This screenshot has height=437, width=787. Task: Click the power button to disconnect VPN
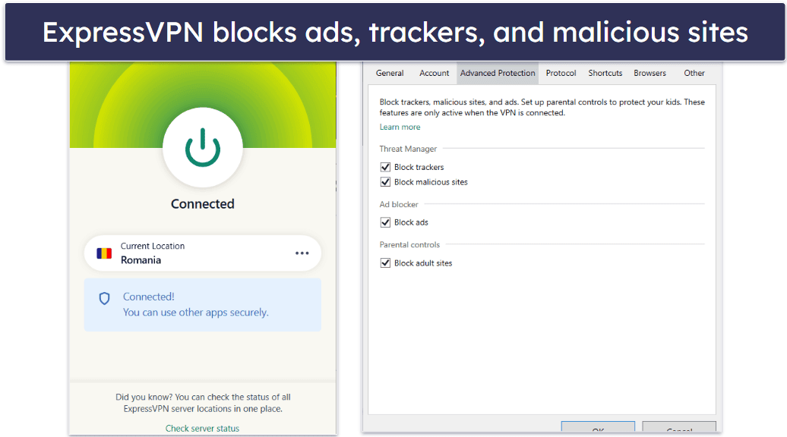[x=203, y=147]
